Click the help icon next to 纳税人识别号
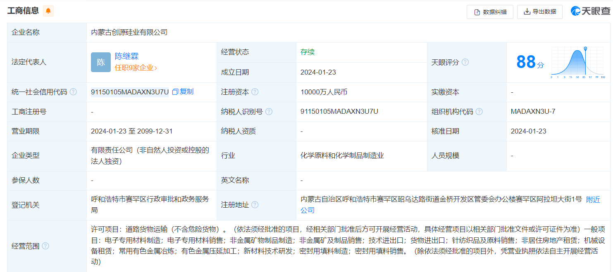This screenshot has width=613, height=272. [269, 112]
